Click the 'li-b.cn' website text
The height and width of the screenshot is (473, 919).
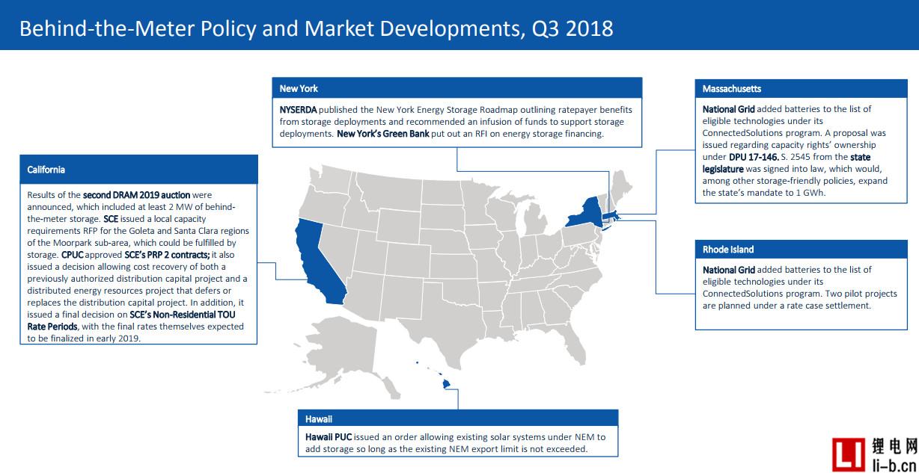click(895, 464)
